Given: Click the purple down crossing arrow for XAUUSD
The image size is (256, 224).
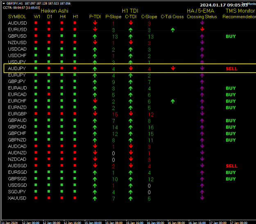Looking at the screenshot, I should click(202, 198).
